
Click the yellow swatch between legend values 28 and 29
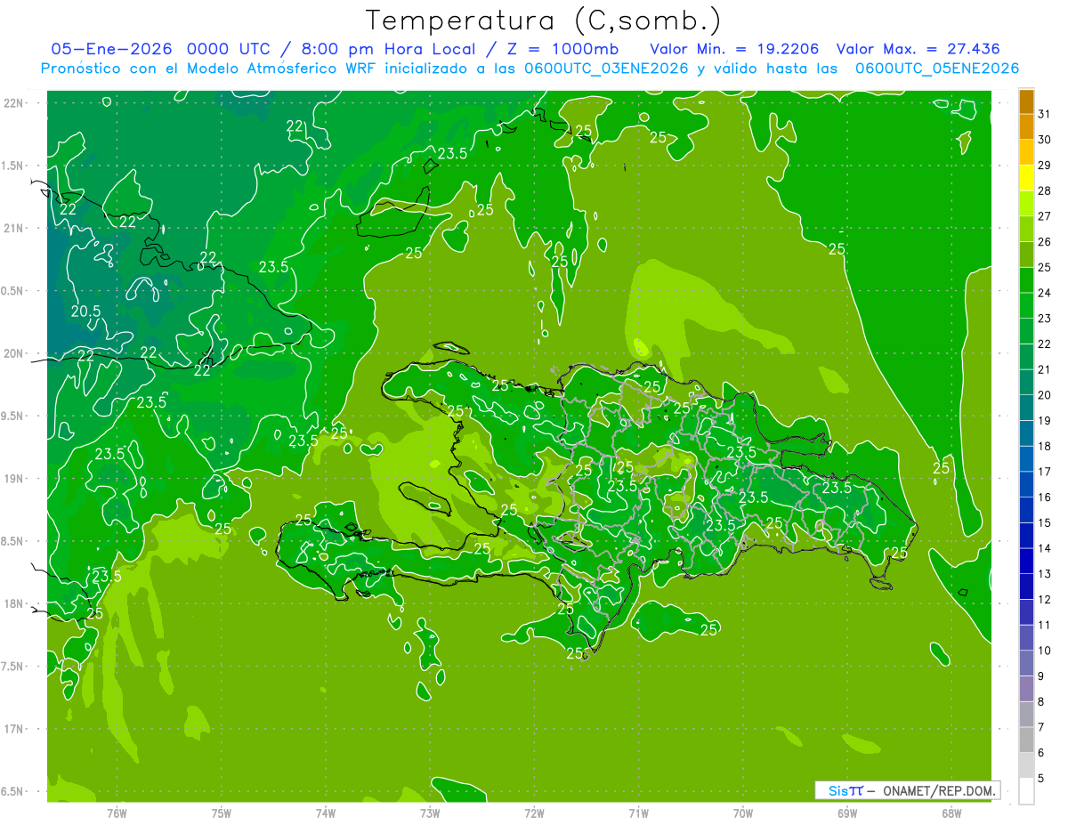(x=1026, y=178)
